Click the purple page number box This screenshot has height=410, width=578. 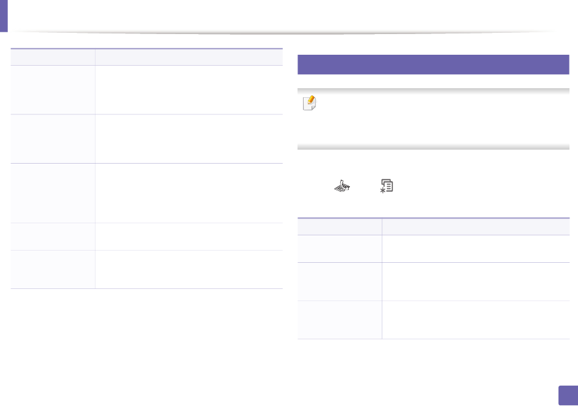click(x=568, y=395)
